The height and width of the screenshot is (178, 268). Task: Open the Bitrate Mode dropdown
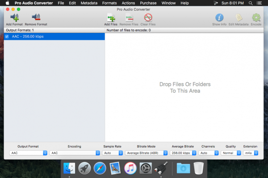(147, 153)
